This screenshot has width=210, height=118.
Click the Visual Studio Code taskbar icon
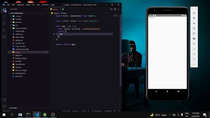(36, 115)
